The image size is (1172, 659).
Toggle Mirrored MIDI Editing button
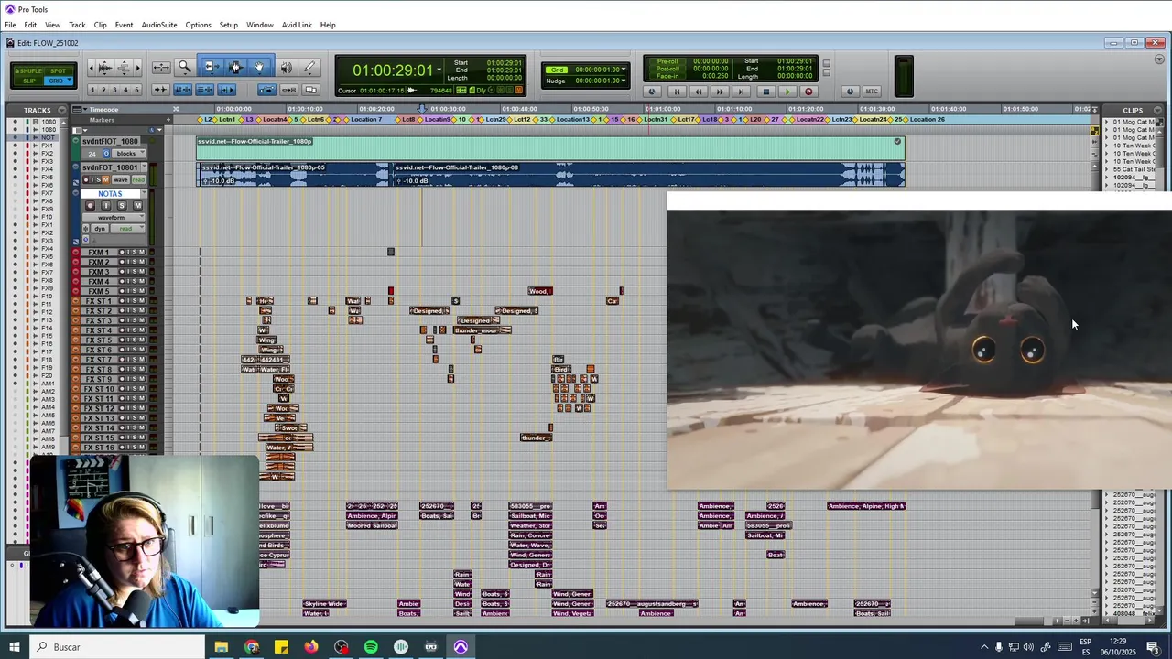click(288, 90)
